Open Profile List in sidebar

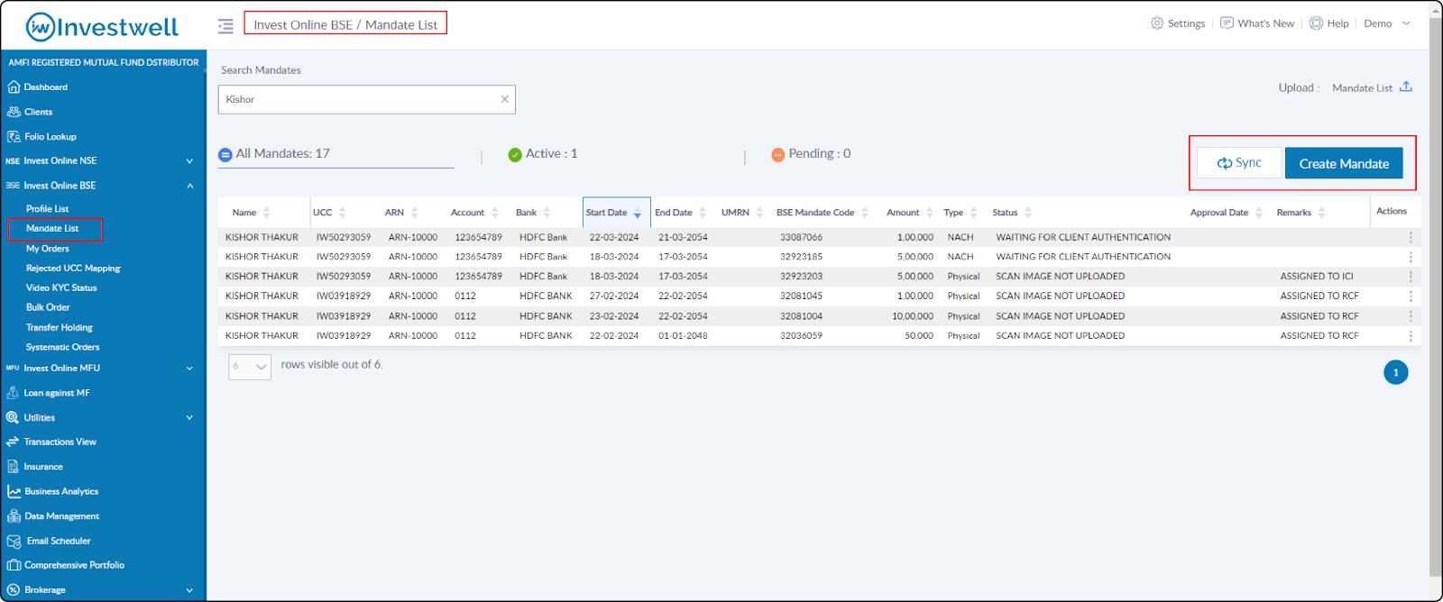pos(47,209)
